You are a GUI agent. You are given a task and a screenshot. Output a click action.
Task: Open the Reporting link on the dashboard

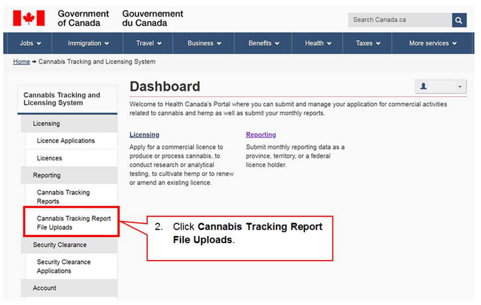(261, 135)
